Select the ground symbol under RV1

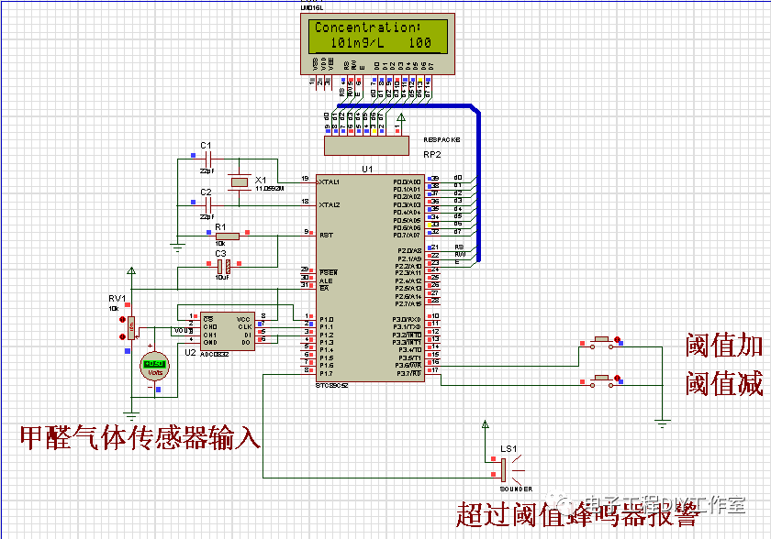130,417
